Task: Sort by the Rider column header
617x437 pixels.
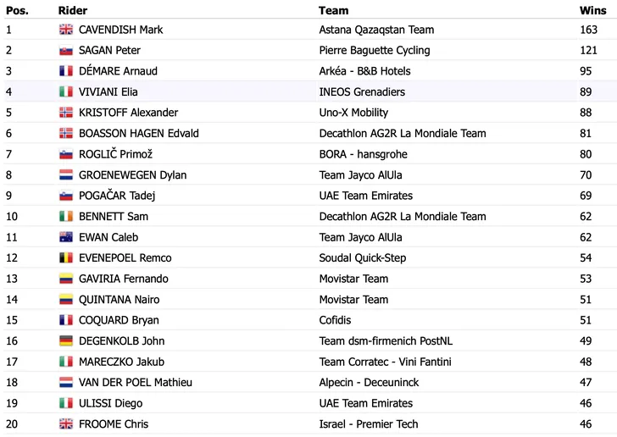Action: point(73,11)
